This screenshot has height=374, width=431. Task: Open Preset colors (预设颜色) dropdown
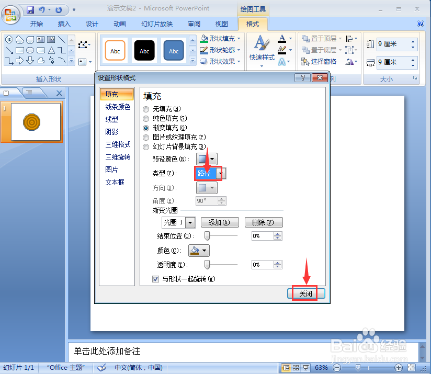(207, 159)
